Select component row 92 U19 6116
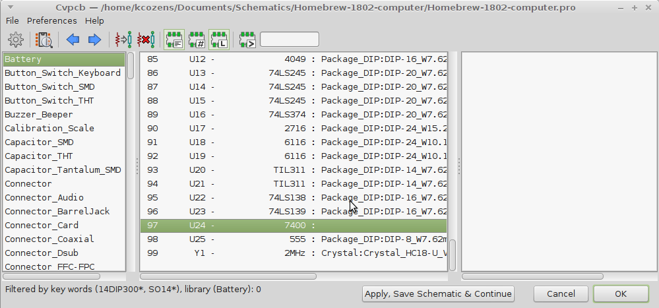659x308 pixels. tap(294, 156)
